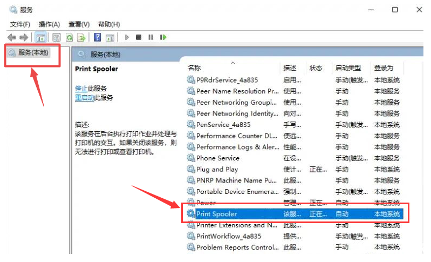
Task: Minimize the 服务 window
Action: (371, 10)
